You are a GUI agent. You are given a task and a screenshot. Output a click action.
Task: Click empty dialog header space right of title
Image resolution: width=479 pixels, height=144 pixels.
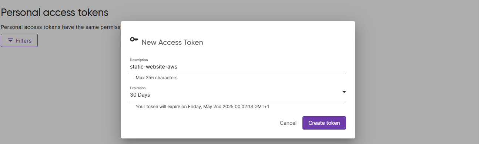coord(278,42)
